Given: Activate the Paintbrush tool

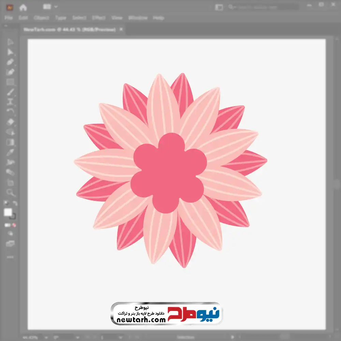Looking at the screenshot, I should pos(10,92).
